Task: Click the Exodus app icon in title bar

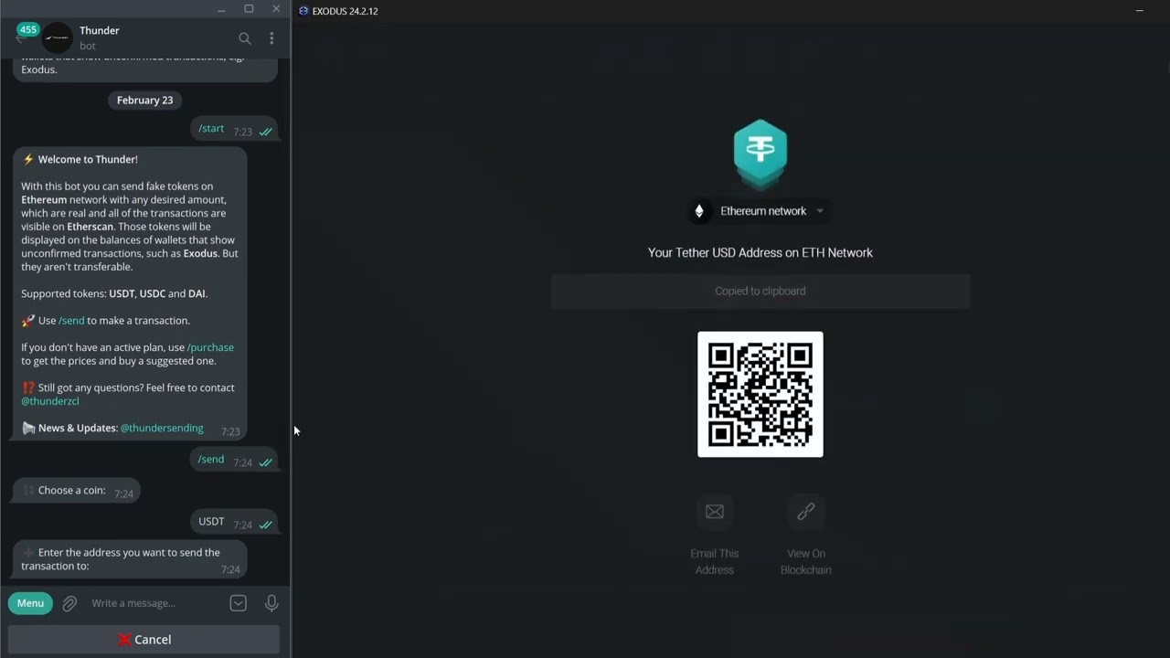Action: click(303, 11)
